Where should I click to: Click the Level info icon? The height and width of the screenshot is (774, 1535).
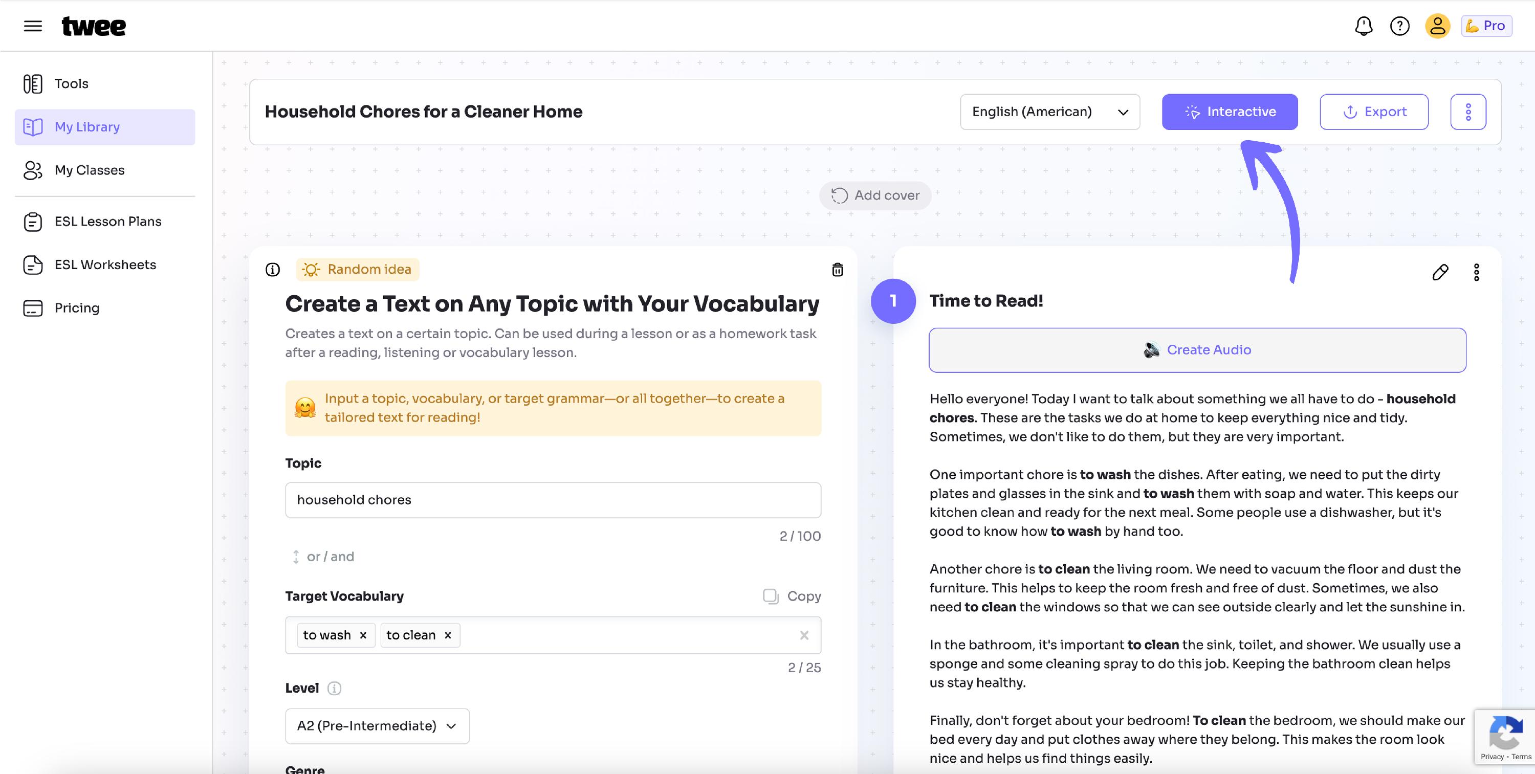[334, 688]
